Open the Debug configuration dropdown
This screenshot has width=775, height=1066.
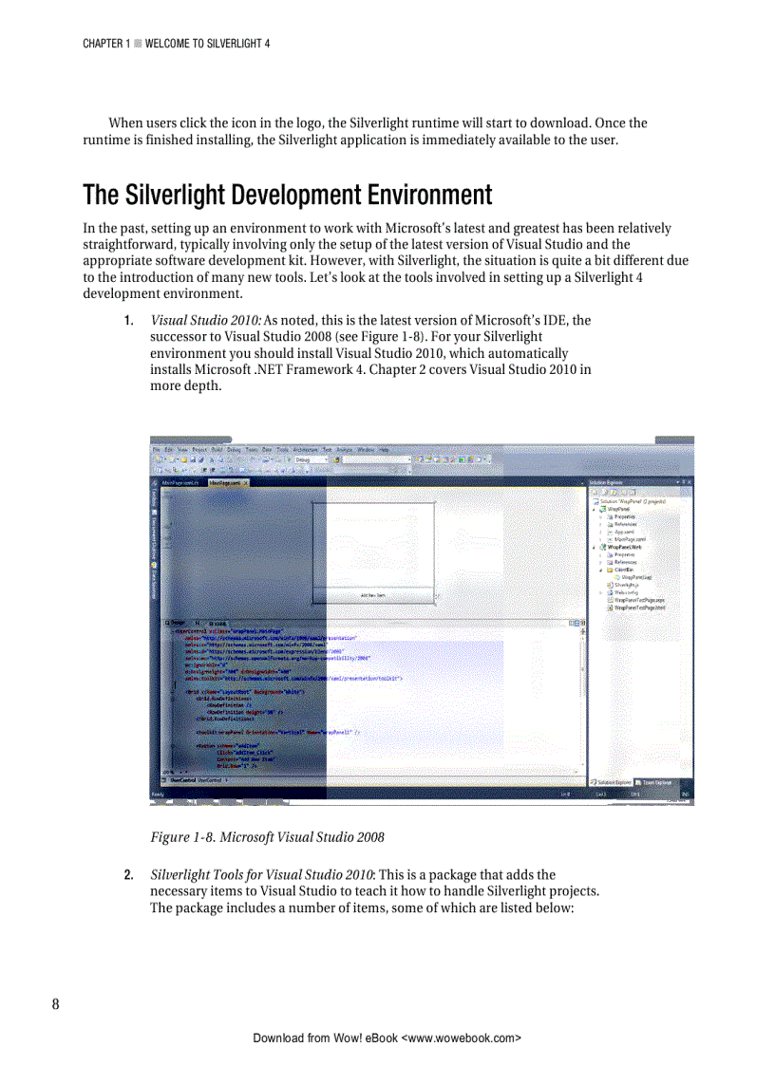[326, 458]
